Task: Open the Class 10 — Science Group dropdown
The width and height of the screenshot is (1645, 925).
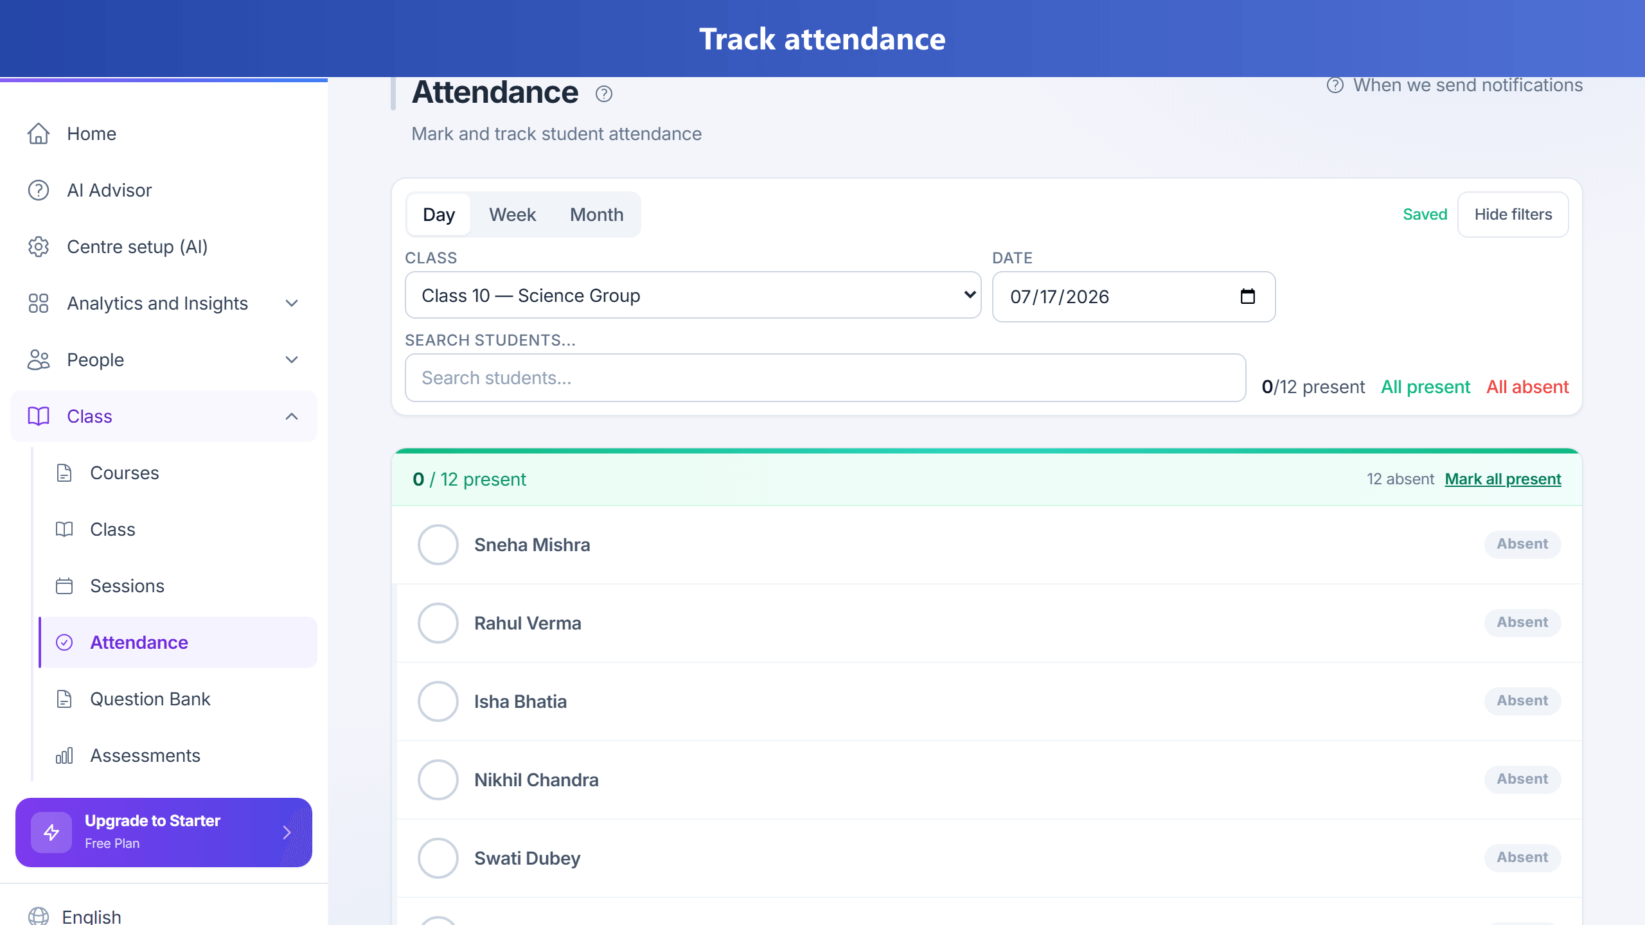Action: pyautogui.click(x=693, y=295)
